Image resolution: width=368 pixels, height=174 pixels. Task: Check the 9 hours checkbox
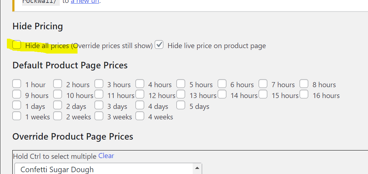tap(17, 95)
